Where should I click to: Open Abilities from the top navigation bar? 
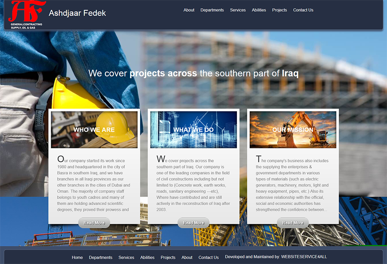259,10
